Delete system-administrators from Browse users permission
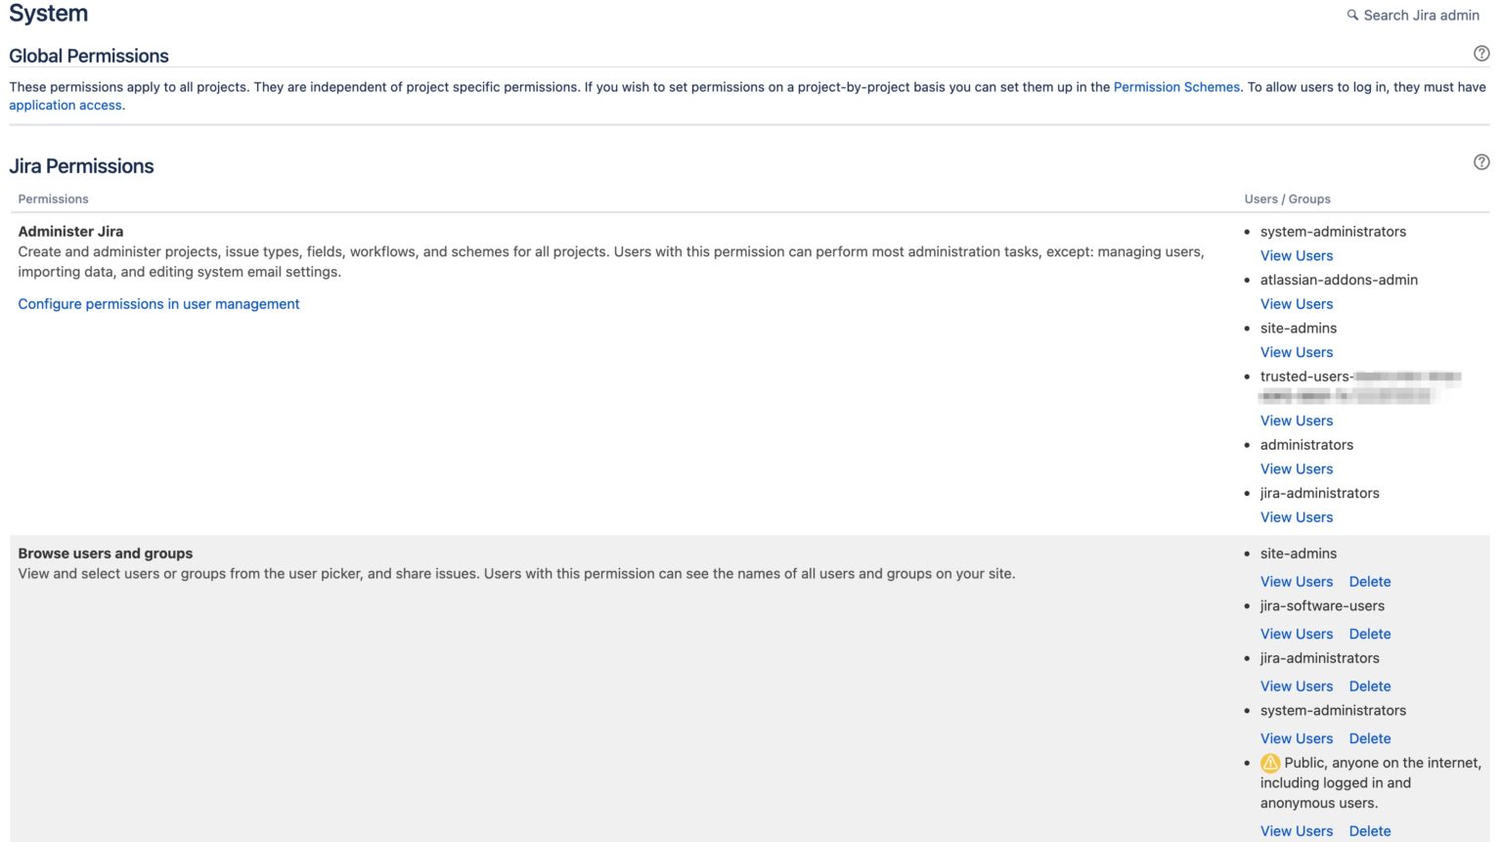Viewport: 1502px width, 842px height. [1370, 738]
